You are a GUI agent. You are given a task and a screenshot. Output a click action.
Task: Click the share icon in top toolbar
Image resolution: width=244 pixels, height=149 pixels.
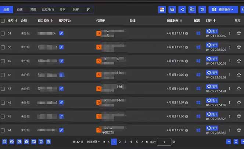[182, 10]
